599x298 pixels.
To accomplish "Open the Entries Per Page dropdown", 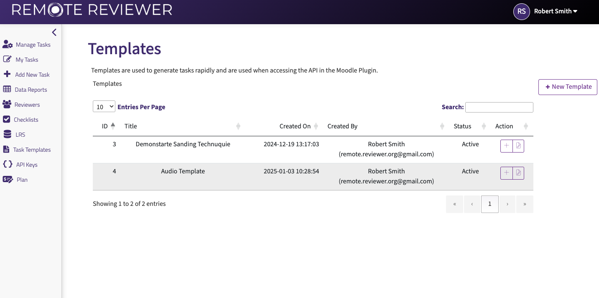I will [104, 106].
